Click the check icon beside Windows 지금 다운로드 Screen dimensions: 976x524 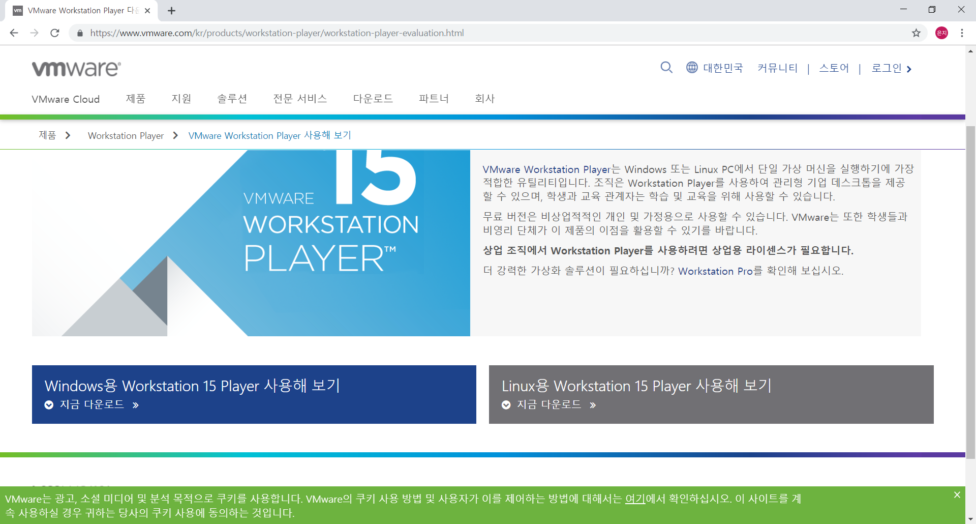[x=49, y=405]
